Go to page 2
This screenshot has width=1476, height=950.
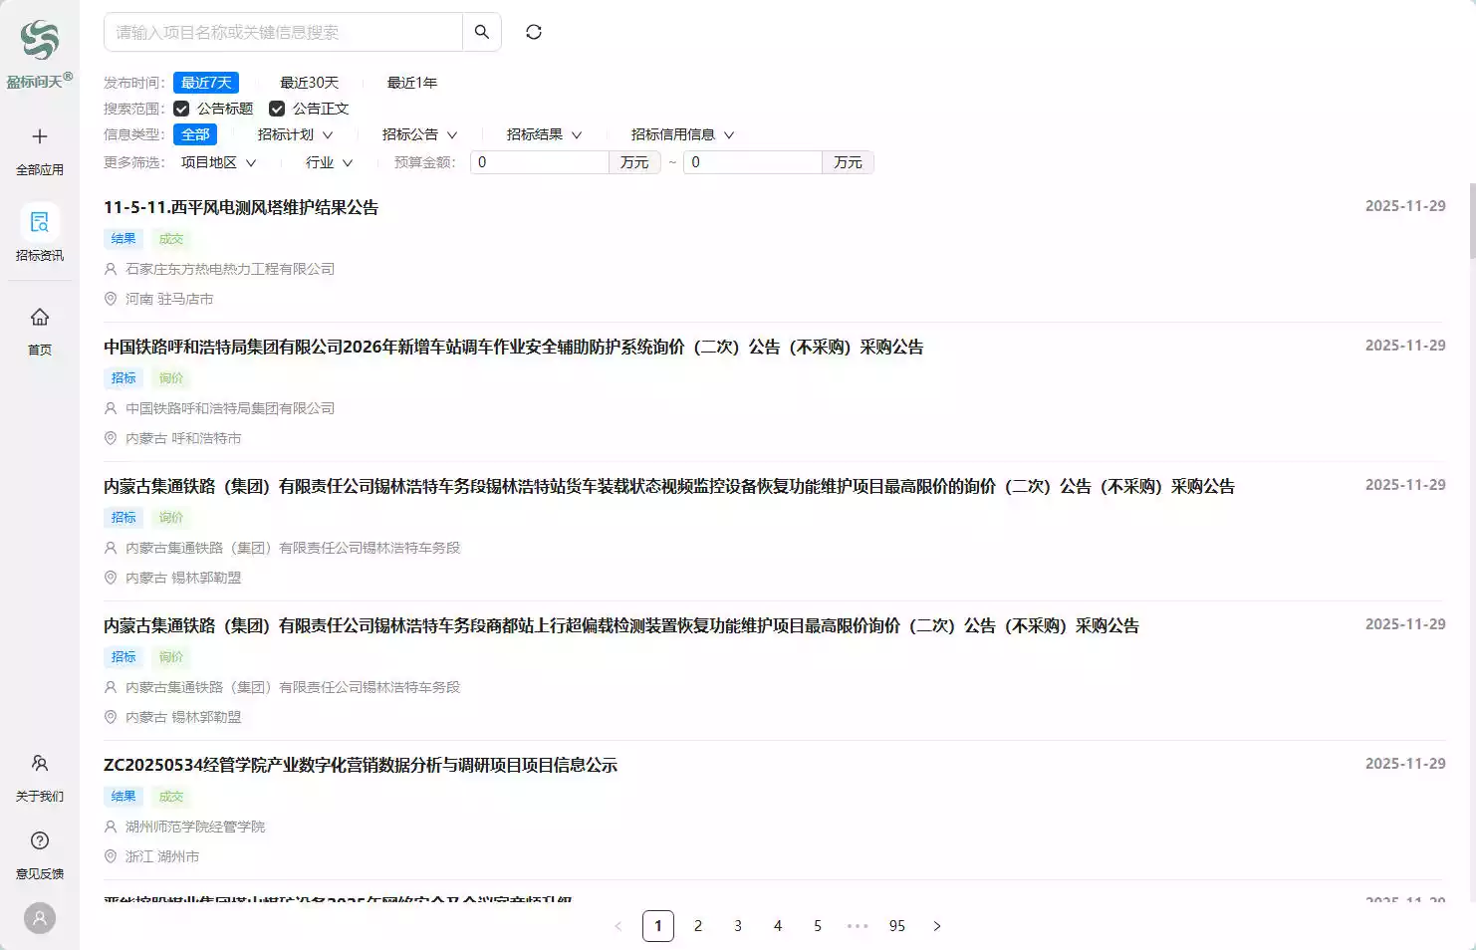(698, 926)
